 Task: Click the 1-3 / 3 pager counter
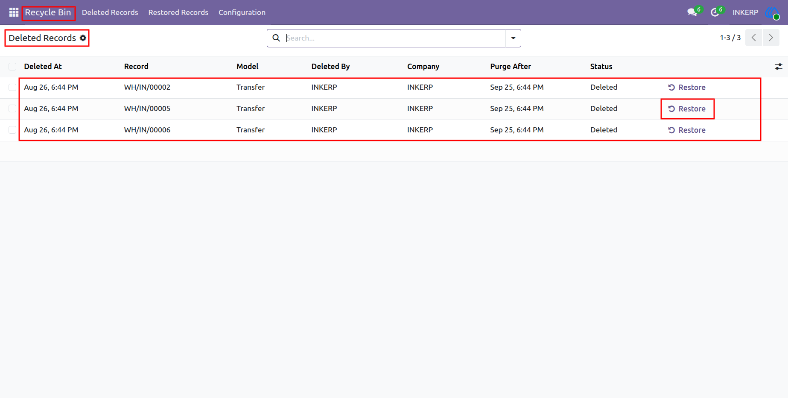coord(730,38)
